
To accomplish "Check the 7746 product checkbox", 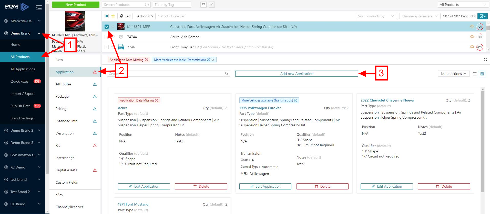I will point(107,47).
